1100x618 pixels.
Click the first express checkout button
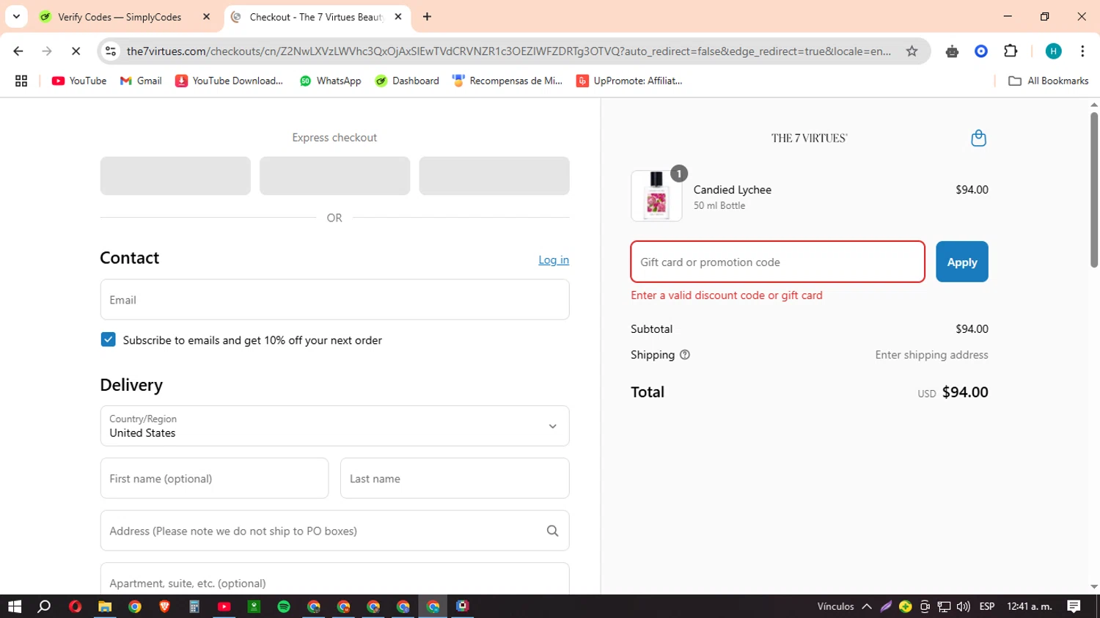coord(175,176)
